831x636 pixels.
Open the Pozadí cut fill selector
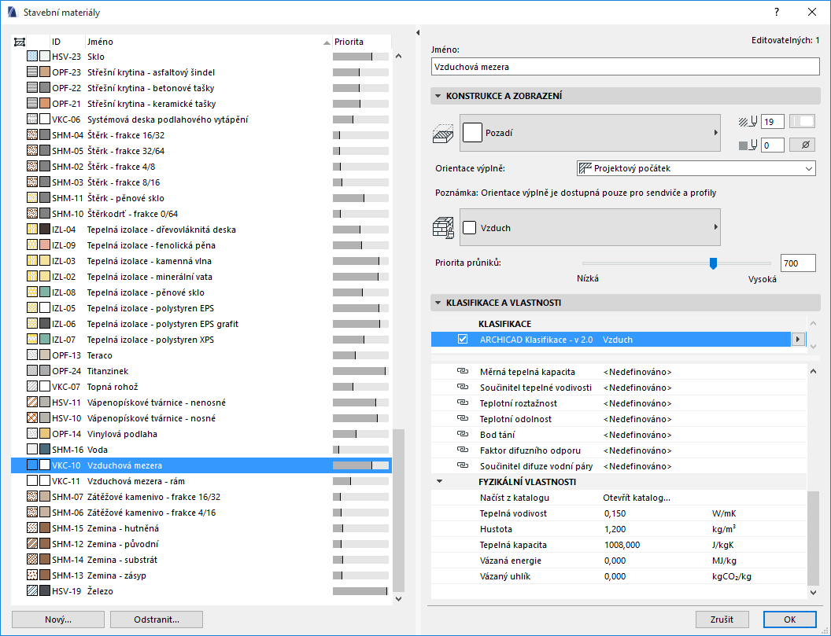(590, 133)
